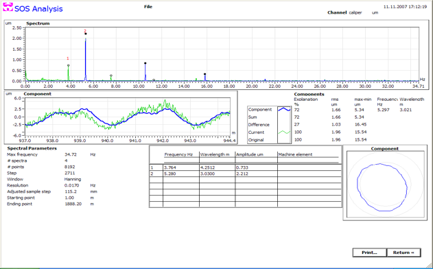Click the Spectral Parameters heading

click(x=32, y=148)
